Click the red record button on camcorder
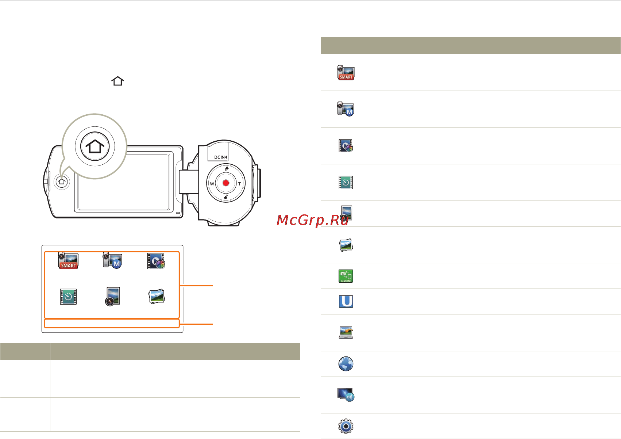Screen dimensions: 621x439 click(226, 183)
